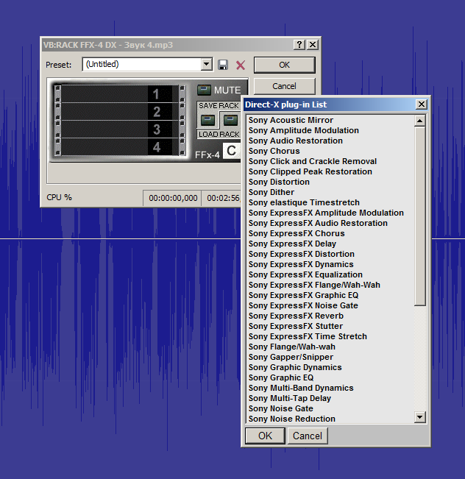This screenshot has height=479, width=465.
Task: Click the Save Rack green button
Action: click(x=207, y=120)
